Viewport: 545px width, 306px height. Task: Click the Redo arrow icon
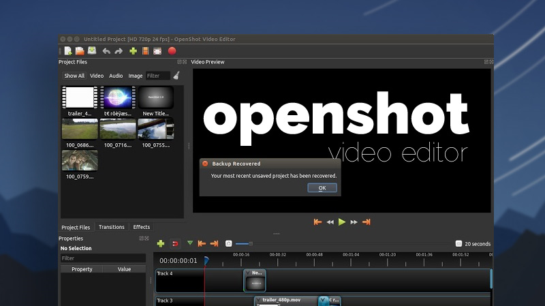pyautogui.click(x=119, y=50)
